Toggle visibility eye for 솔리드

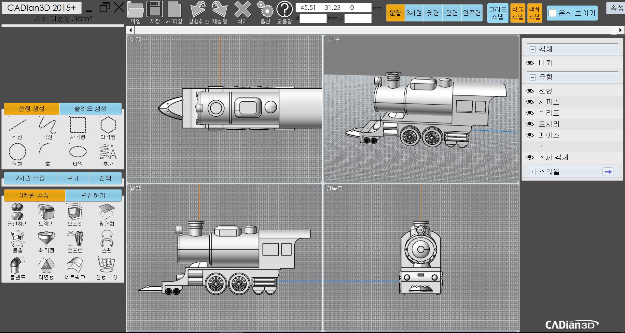(530, 113)
